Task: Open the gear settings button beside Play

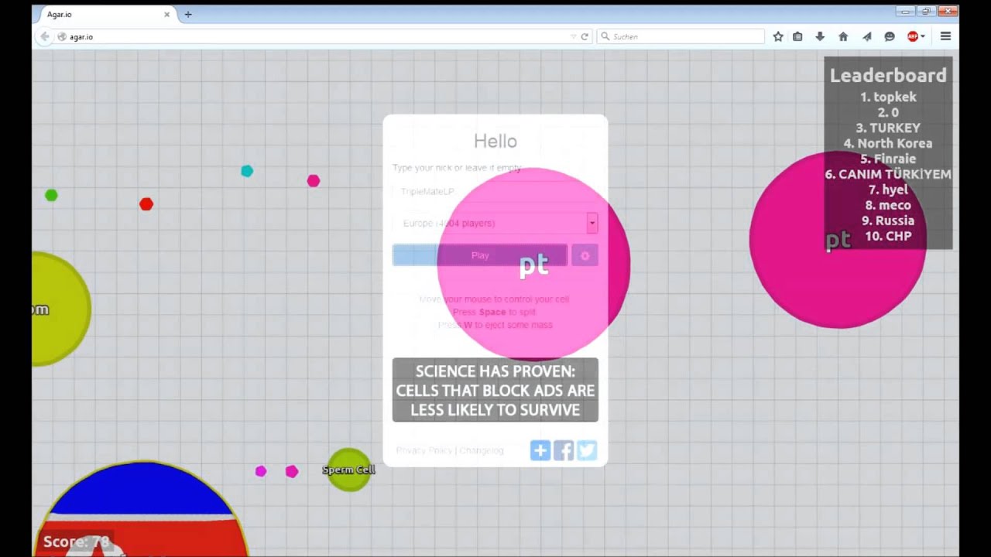Action: pyautogui.click(x=585, y=255)
